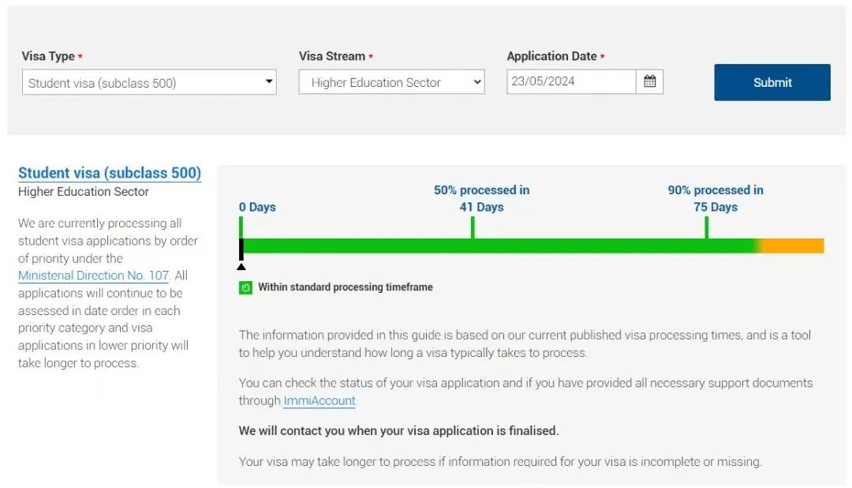The height and width of the screenshot is (488, 852).
Task: Click the Higher Education Sector subtitle
Action: [84, 191]
